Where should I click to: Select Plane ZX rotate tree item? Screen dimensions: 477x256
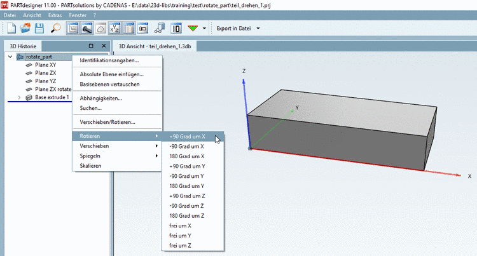53,90
